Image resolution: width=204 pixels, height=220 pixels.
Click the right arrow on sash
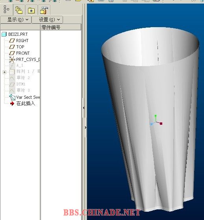pos(85,128)
